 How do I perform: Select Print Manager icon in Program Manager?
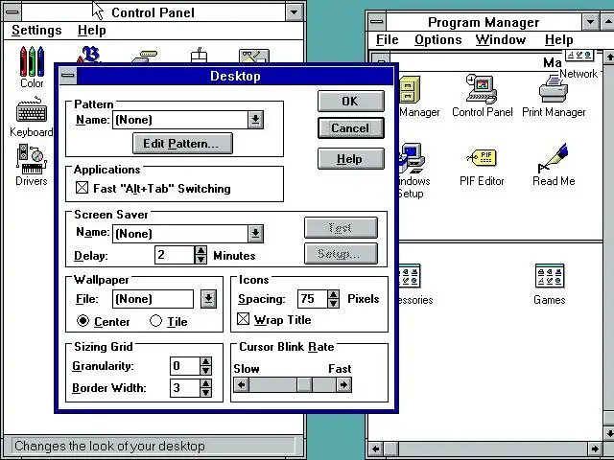pos(554,96)
